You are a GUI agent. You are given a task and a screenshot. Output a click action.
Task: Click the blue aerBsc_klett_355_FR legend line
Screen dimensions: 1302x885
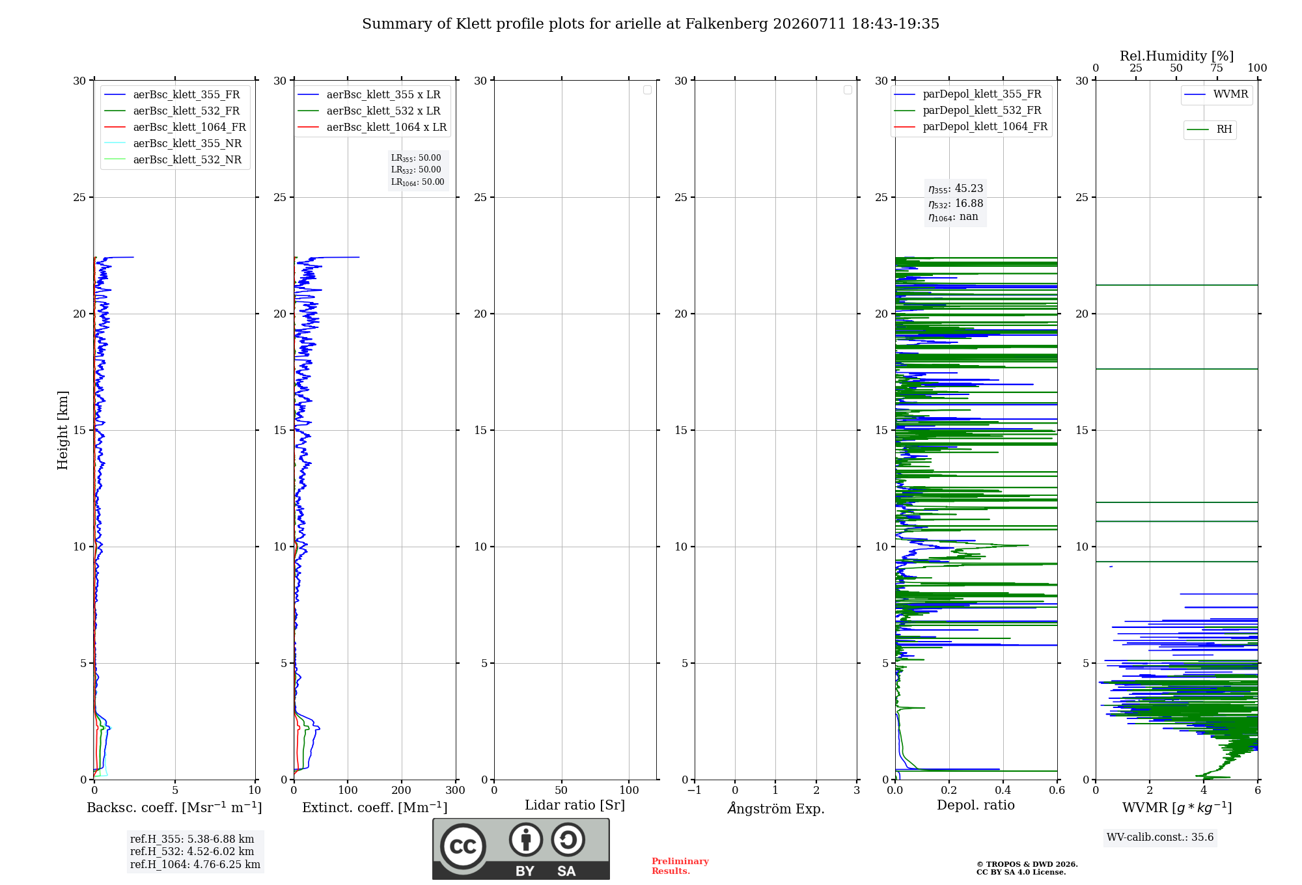click(x=115, y=95)
